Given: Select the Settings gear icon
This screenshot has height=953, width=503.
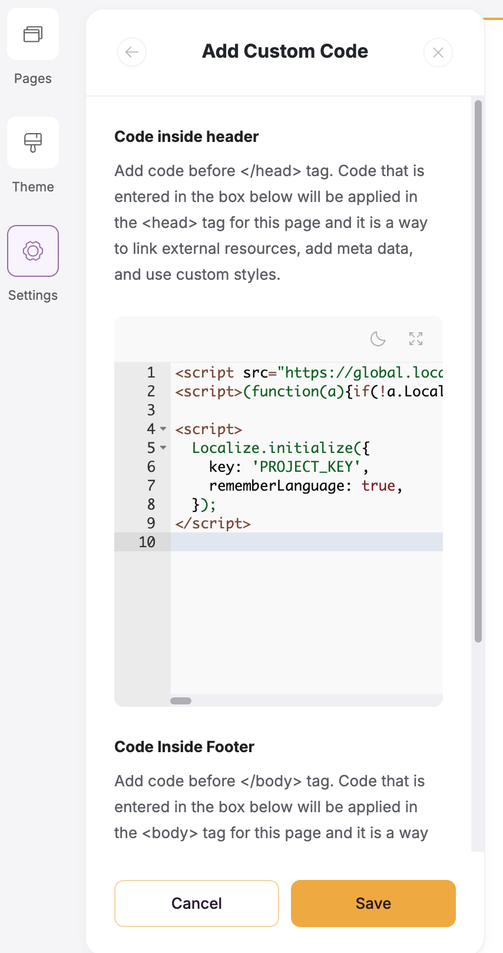Looking at the screenshot, I should (33, 251).
